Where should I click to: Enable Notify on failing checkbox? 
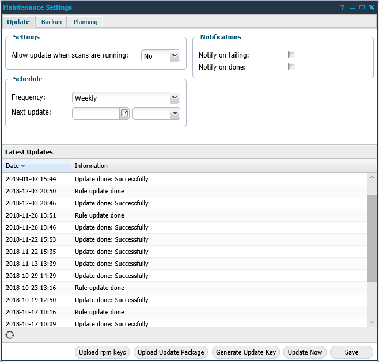[x=291, y=55]
